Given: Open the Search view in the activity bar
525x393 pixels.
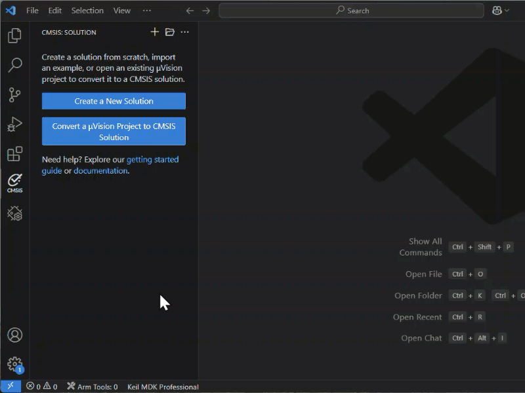Looking at the screenshot, I should pyautogui.click(x=14, y=64).
